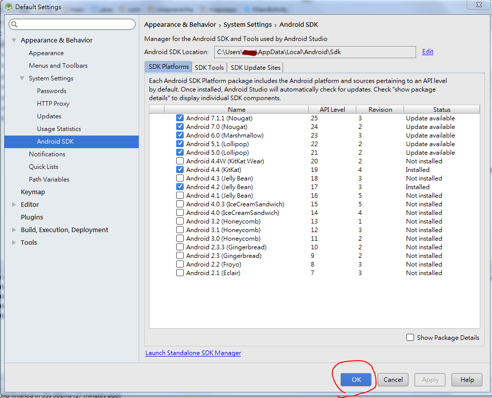This screenshot has height=398, width=492.
Task: Check Android 4.0.3 (IceCreamSandwich) checkbox
Action: coord(180,204)
